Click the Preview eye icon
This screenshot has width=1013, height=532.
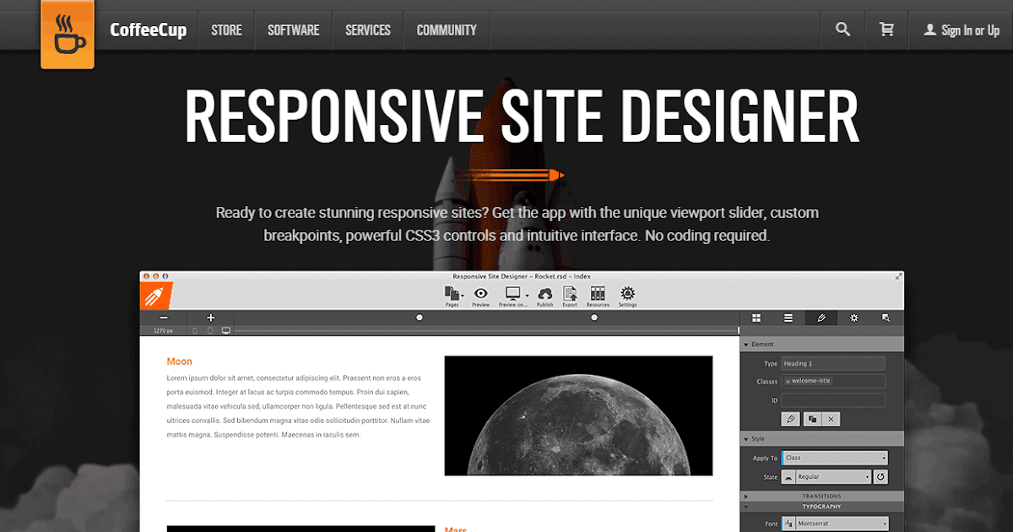480,294
